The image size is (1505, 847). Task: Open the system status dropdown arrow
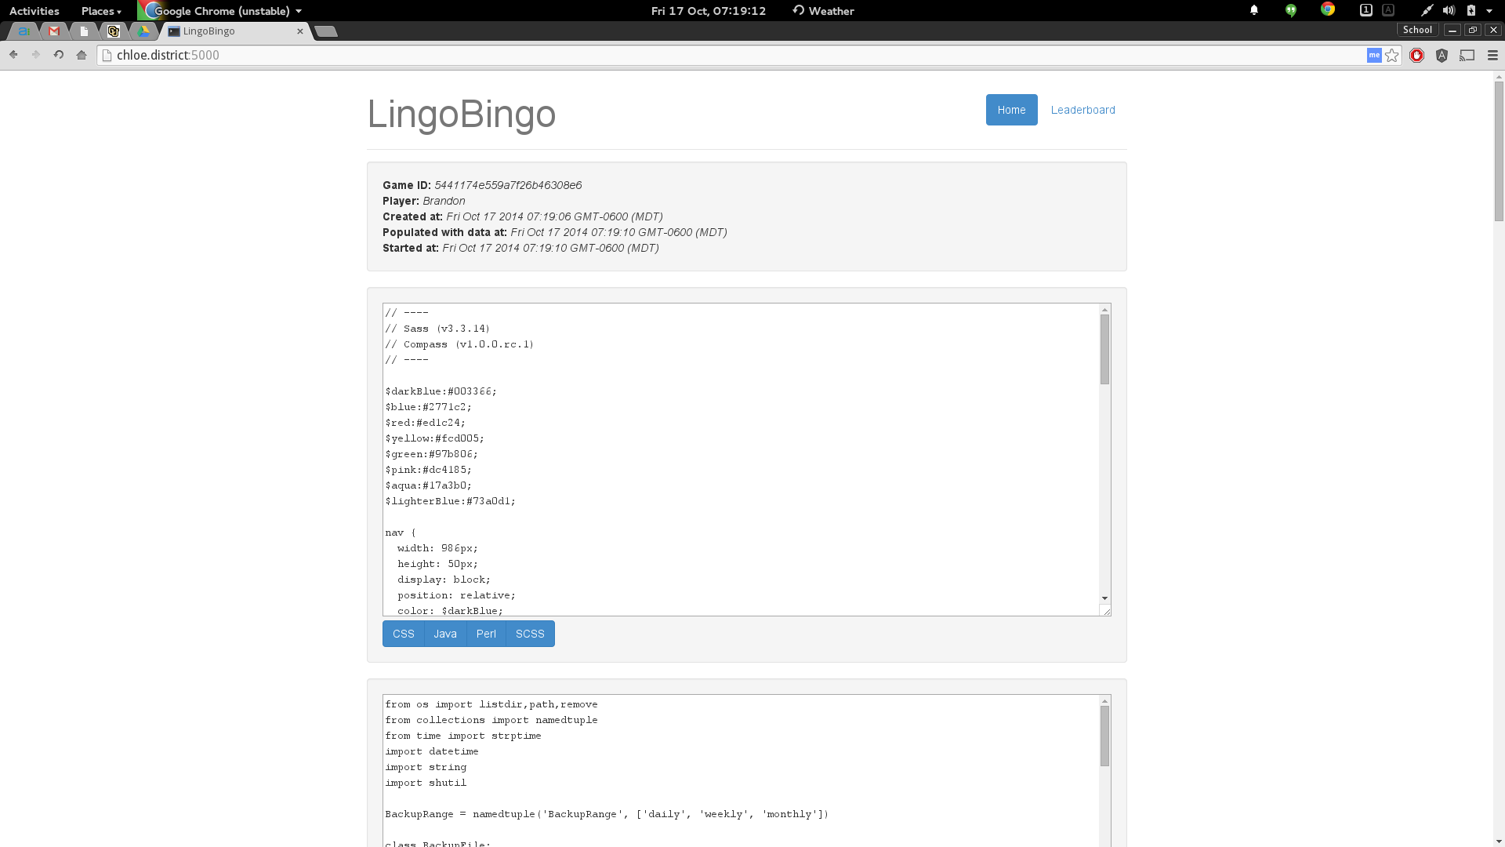click(x=1489, y=11)
